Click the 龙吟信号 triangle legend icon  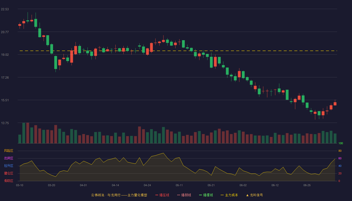pos(247,195)
